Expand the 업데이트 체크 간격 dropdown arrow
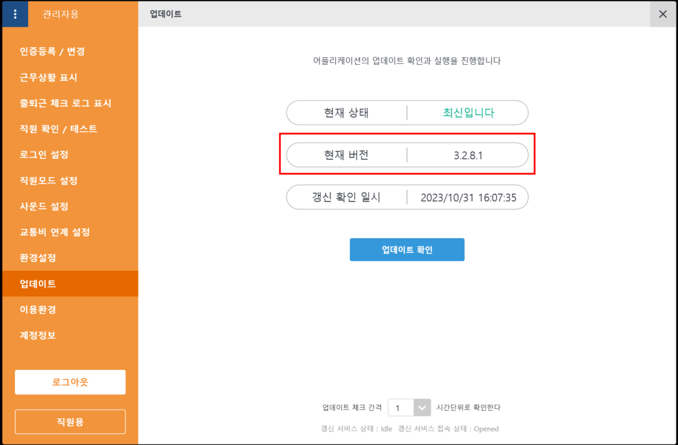This screenshot has height=445, width=678. pyautogui.click(x=422, y=408)
